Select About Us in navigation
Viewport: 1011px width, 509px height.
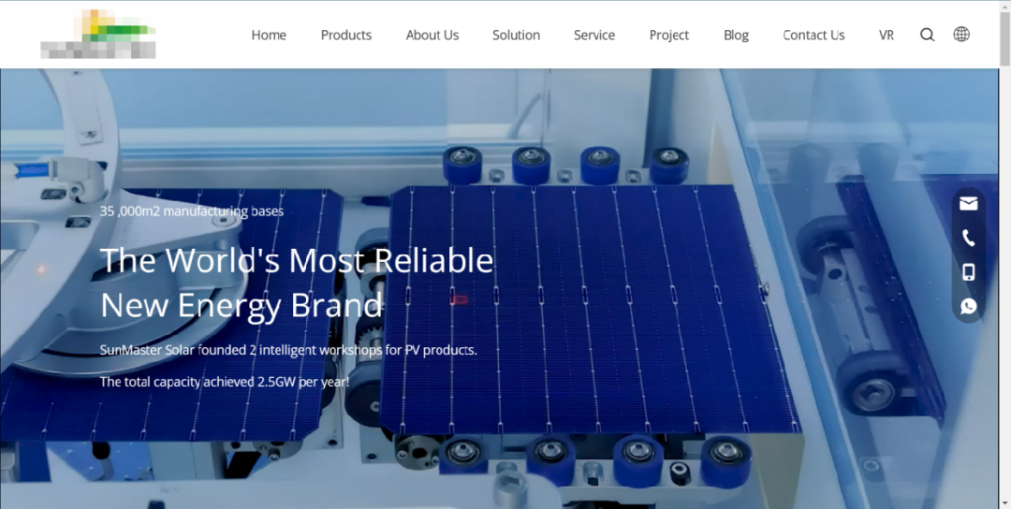[432, 35]
